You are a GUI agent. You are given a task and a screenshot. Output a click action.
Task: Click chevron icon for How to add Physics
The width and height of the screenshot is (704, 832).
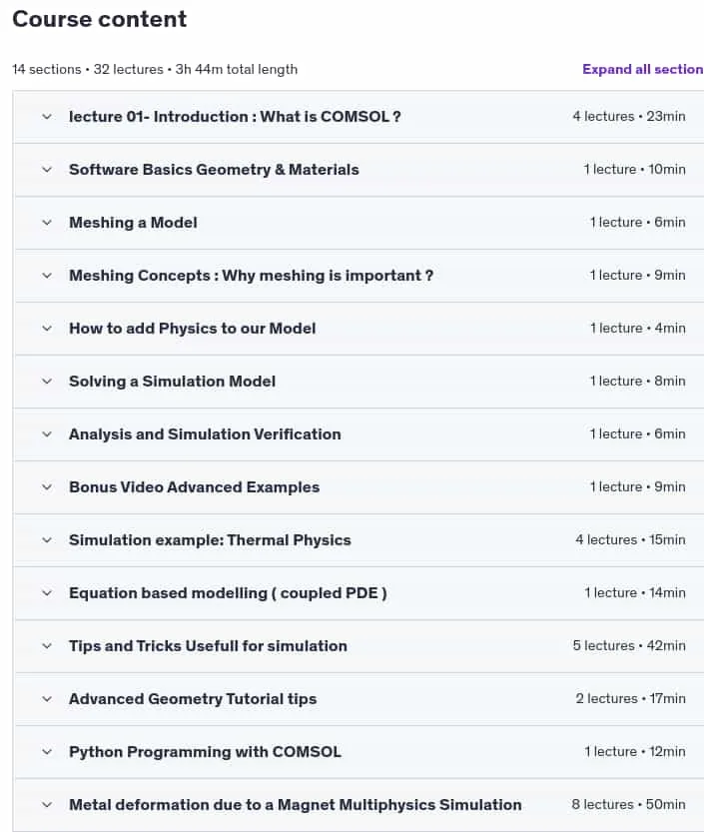click(47, 329)
